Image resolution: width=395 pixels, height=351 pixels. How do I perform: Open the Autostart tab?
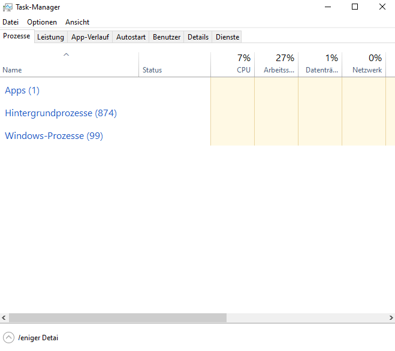point(131,37)
